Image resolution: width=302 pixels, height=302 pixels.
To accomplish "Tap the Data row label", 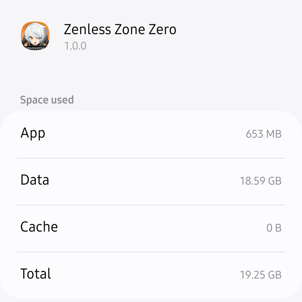I will [35, 180].
